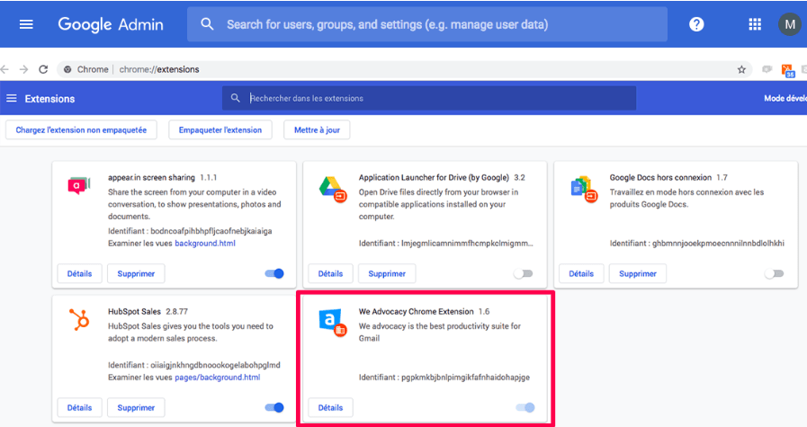Click 'Empaqueter l'extension' button
The height and width of the screenshot is (427, 807).
click(x=220, y=129)
